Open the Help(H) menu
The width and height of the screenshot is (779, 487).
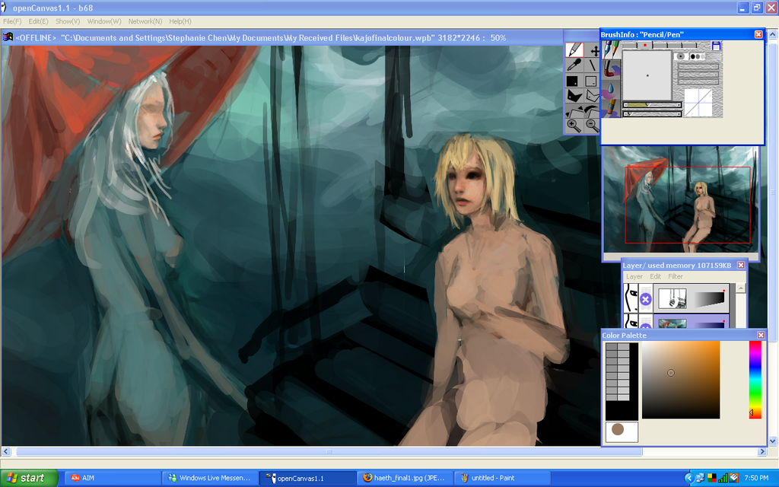180,21
